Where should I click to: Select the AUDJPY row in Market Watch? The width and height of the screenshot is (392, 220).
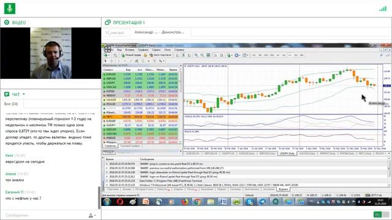[x=141, y=125]
